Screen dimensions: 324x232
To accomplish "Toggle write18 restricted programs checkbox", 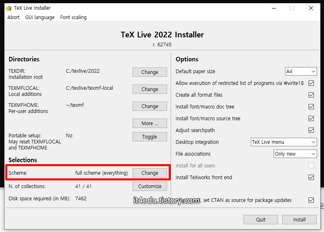I will click(311, 83).
